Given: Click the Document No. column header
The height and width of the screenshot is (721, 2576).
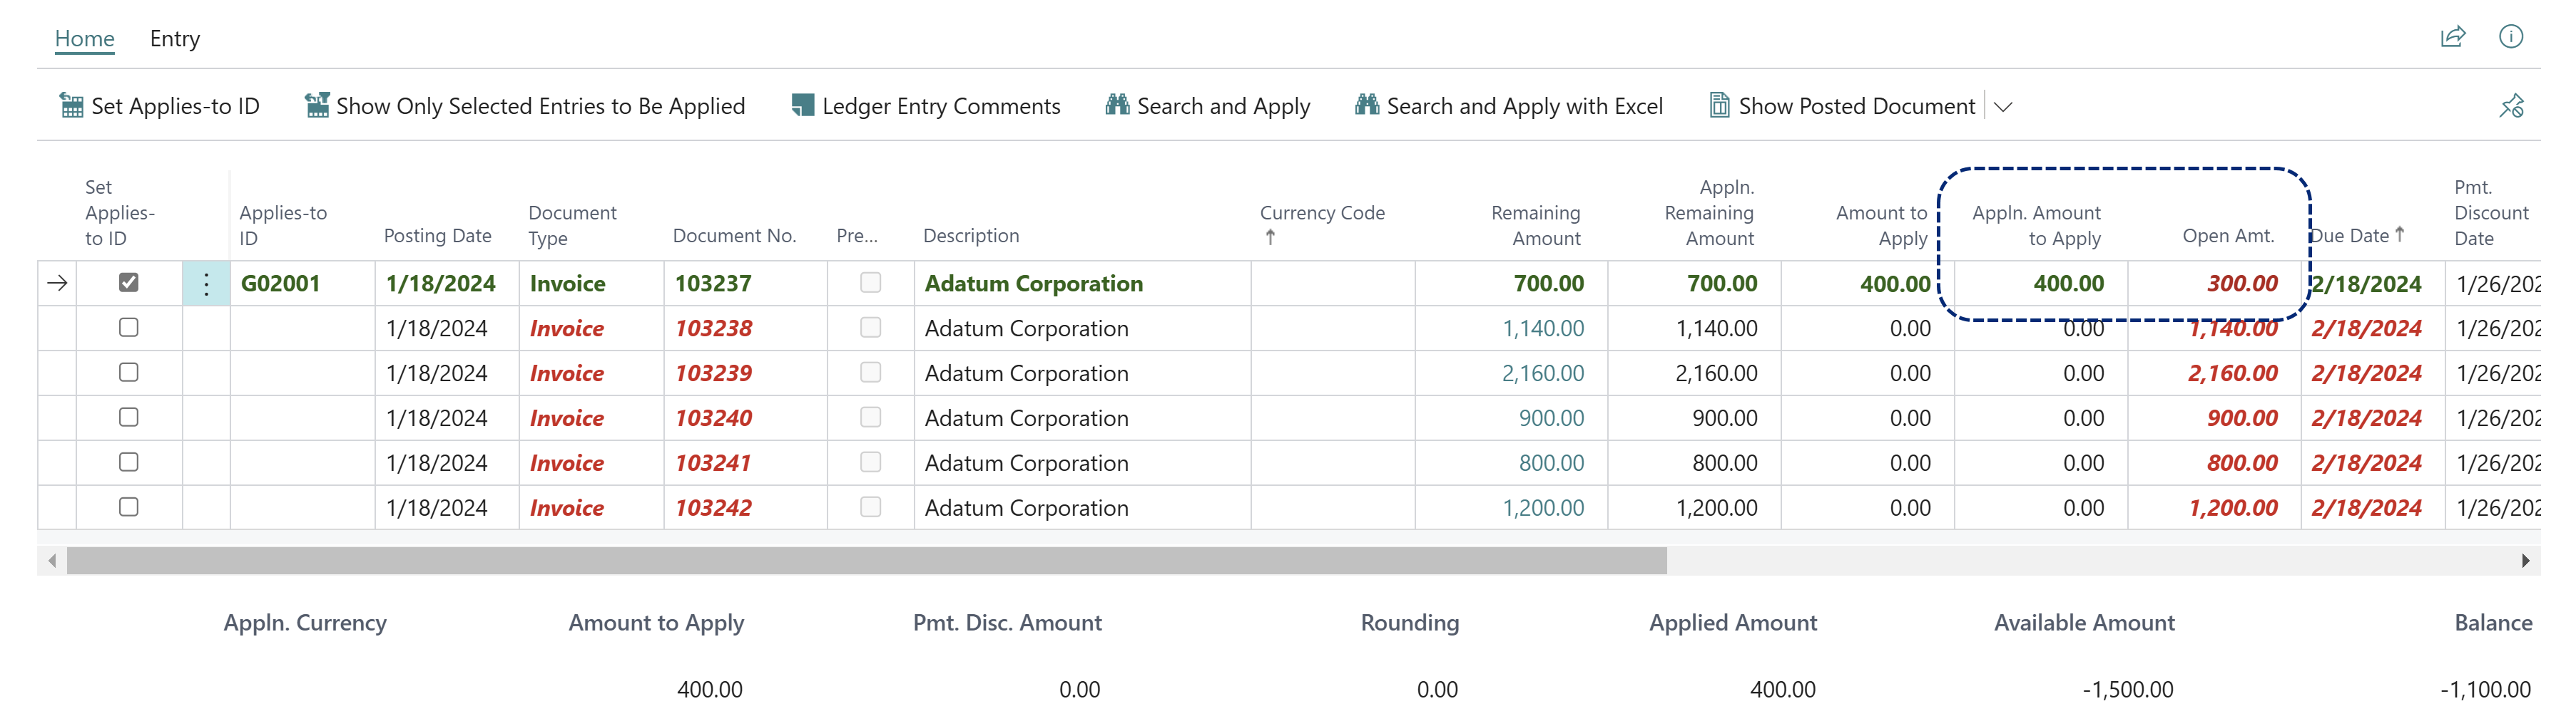Looking at the screenshot, I should pos(735,236).
